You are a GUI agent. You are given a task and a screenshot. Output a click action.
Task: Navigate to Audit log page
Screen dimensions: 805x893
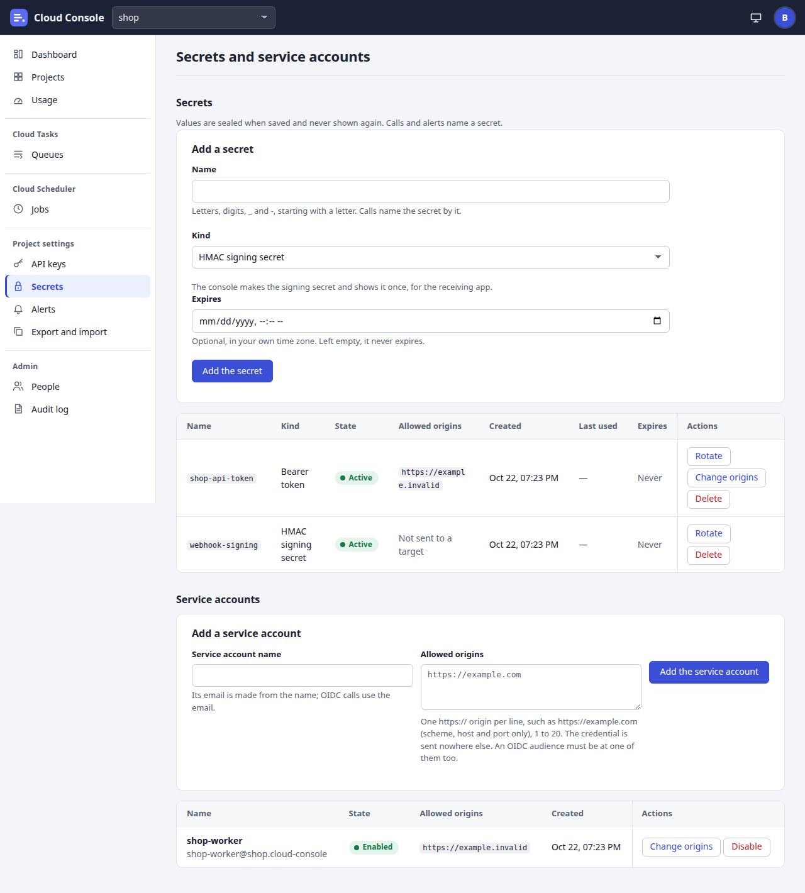pyautogui.click(x=78, y=409)
